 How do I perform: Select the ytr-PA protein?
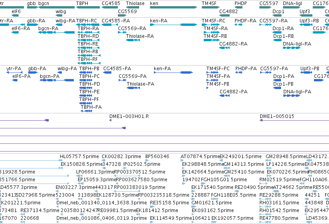pos(14,72)
